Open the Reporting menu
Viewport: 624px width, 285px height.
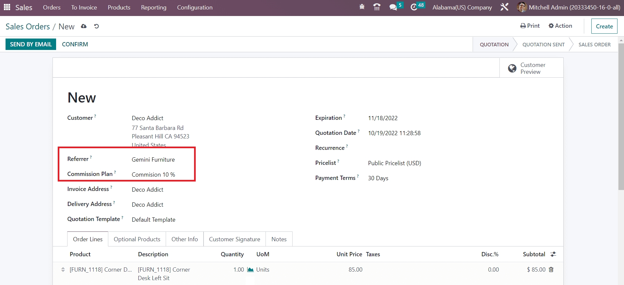tap(153, 8)
